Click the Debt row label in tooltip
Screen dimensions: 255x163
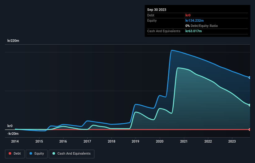pos(151,15)
